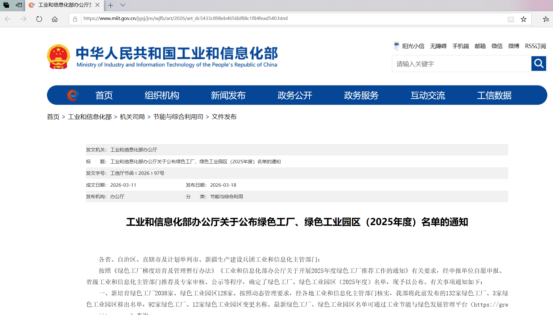Image resolution: width=553 pixels, height=315 pixels.
Task: Click the keyword search input field
Action: point(461,64)
